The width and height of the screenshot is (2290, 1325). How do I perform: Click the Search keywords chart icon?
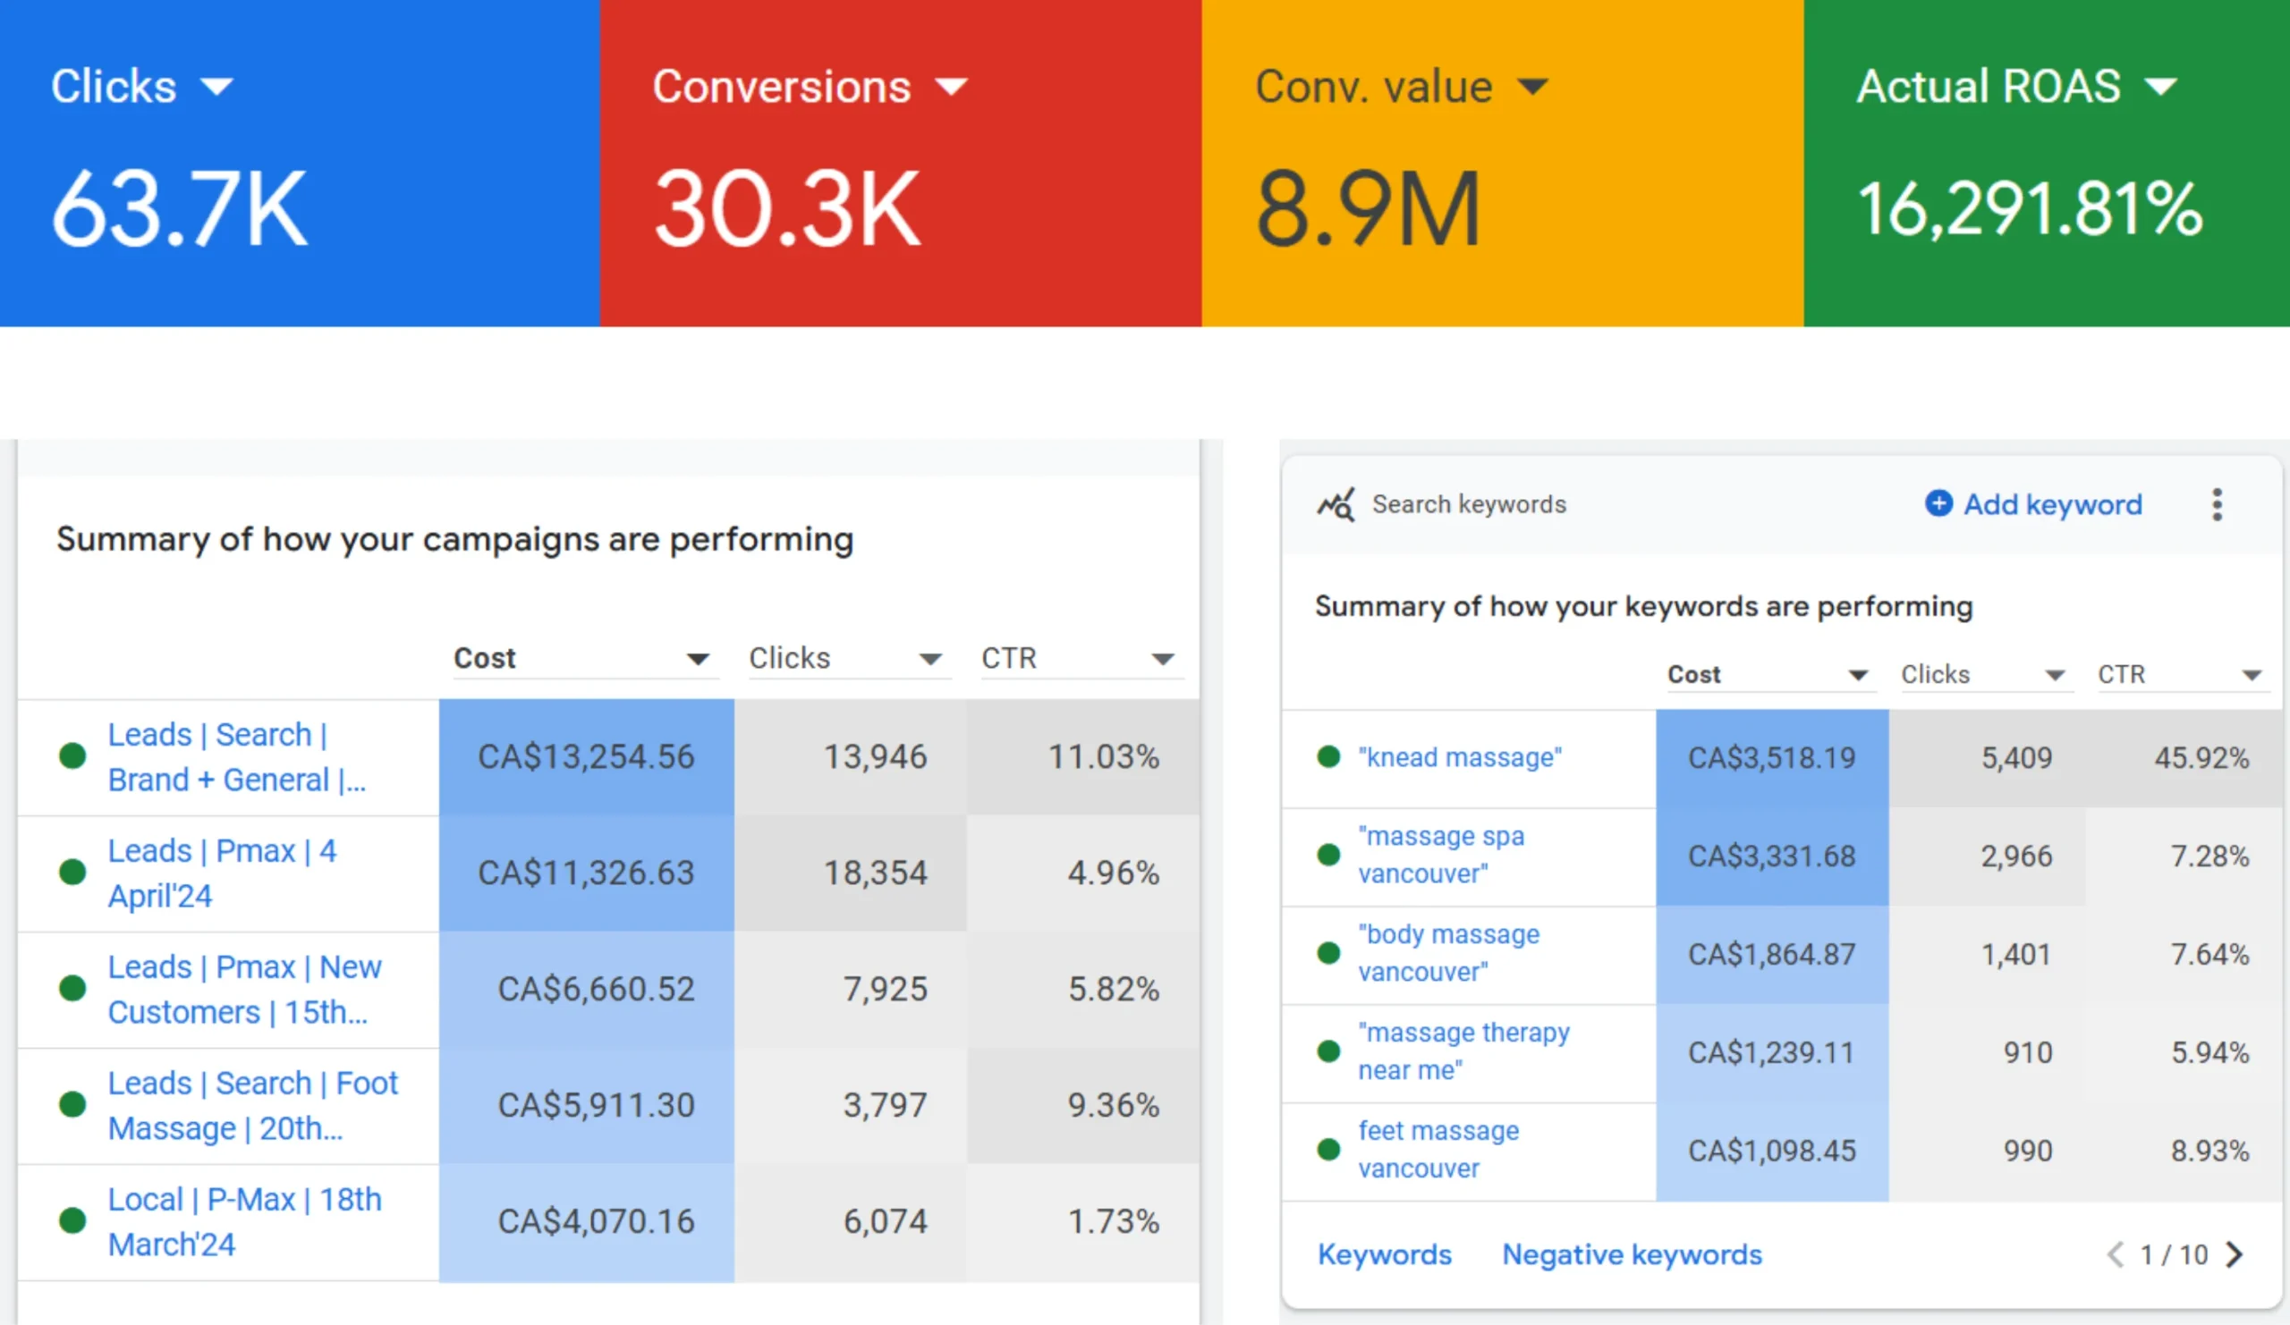point(1336,505)
